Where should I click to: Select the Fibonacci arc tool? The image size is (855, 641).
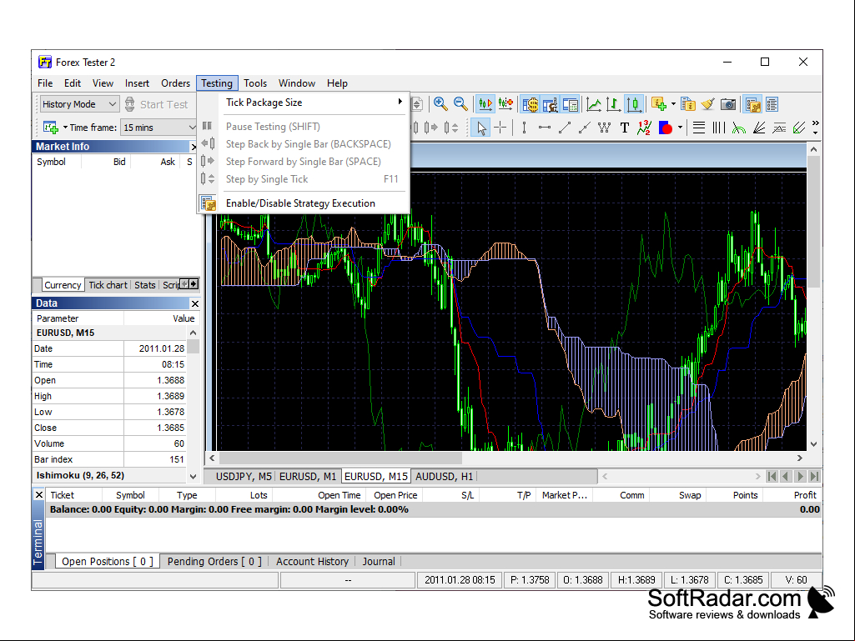[x=739, y=128]
